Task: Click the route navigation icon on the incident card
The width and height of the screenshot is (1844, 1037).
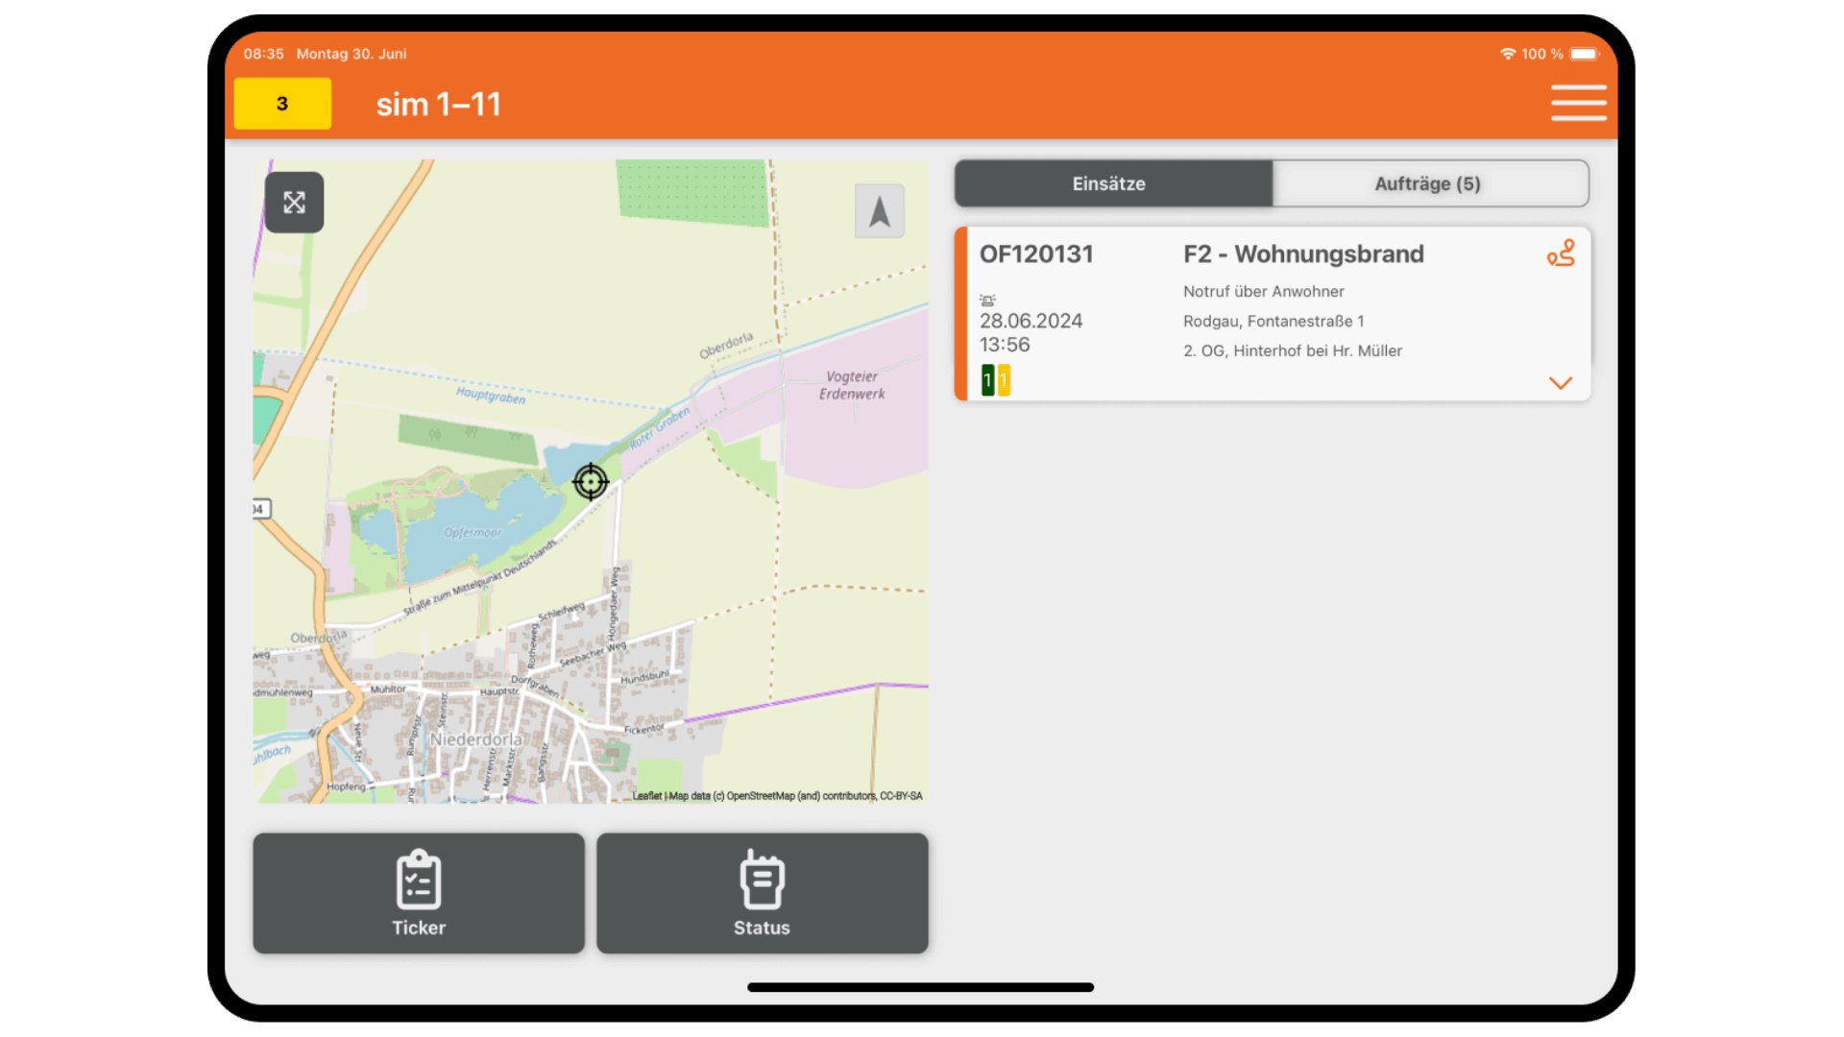Action: tap(1561, 253)
